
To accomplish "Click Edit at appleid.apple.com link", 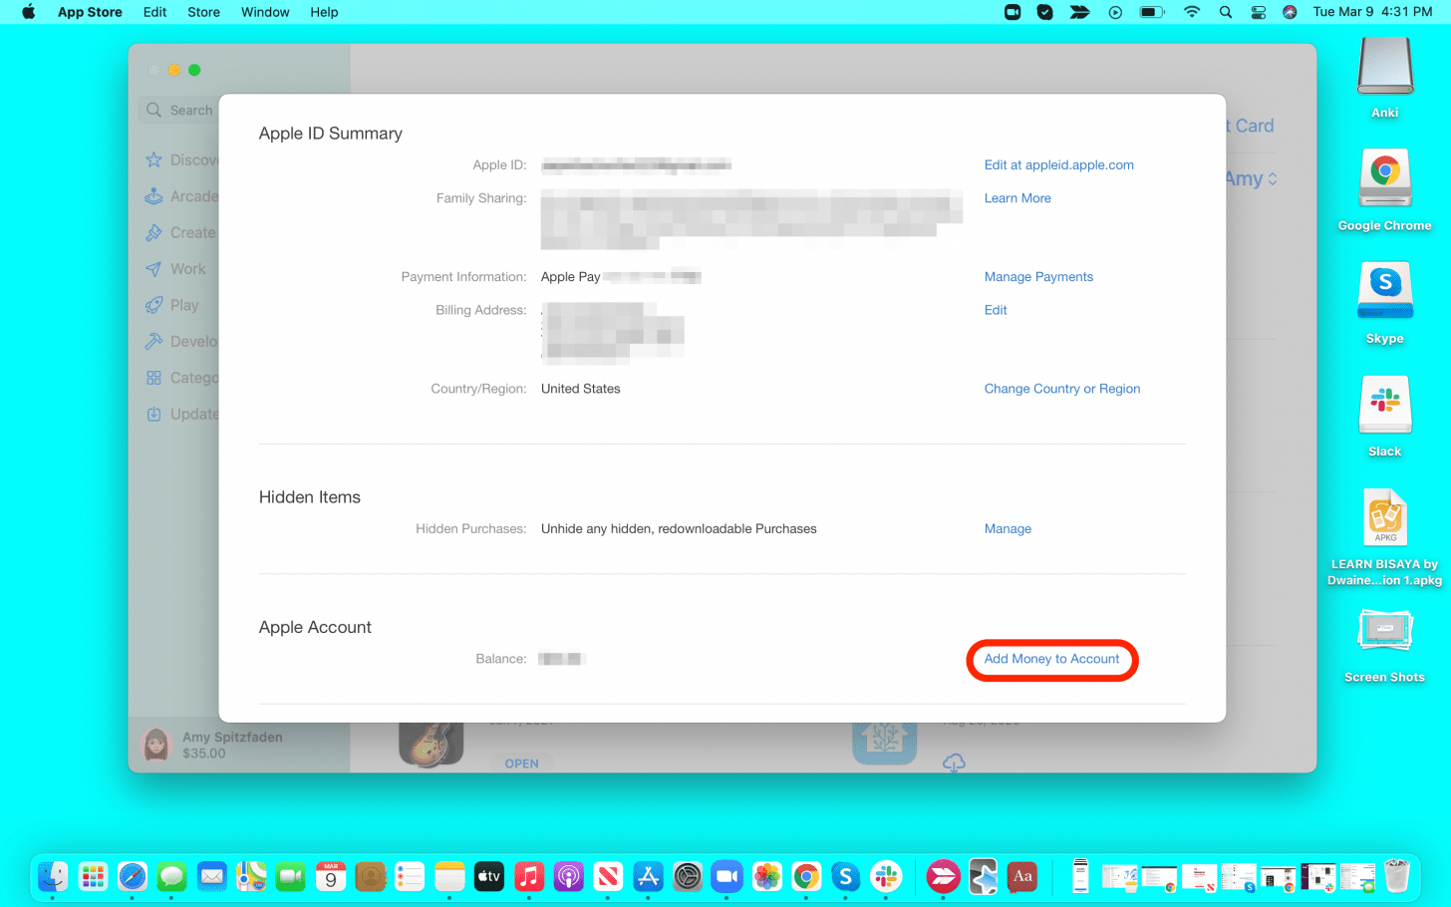I will (1058, 165).
